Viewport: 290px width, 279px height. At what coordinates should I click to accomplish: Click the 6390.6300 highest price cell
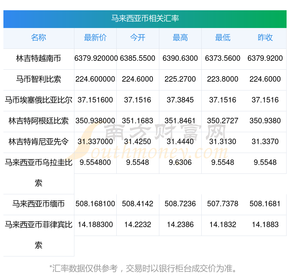tap(180, 58)
